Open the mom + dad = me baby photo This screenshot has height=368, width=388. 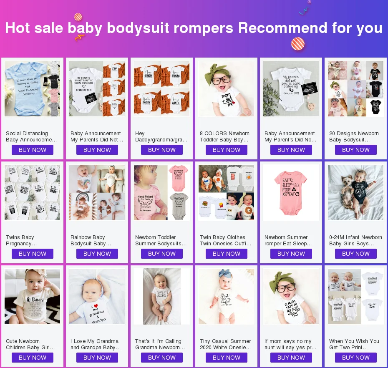(x=226, y=88)
